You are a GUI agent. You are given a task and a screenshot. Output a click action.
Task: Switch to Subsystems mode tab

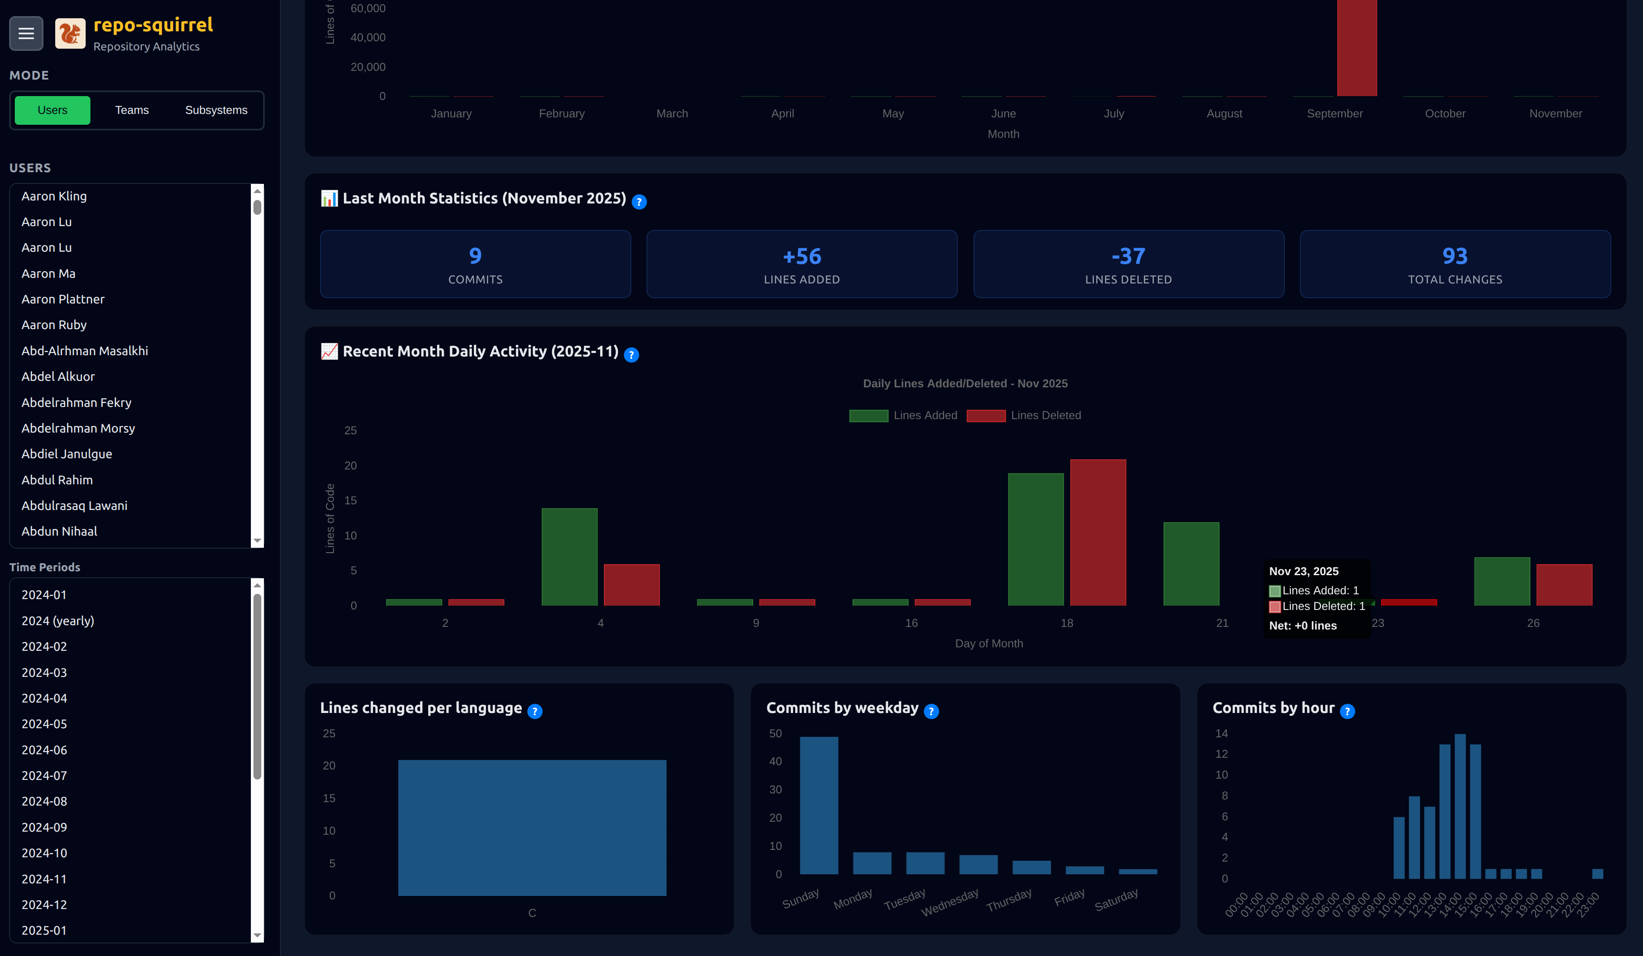(x=216, y=110)
